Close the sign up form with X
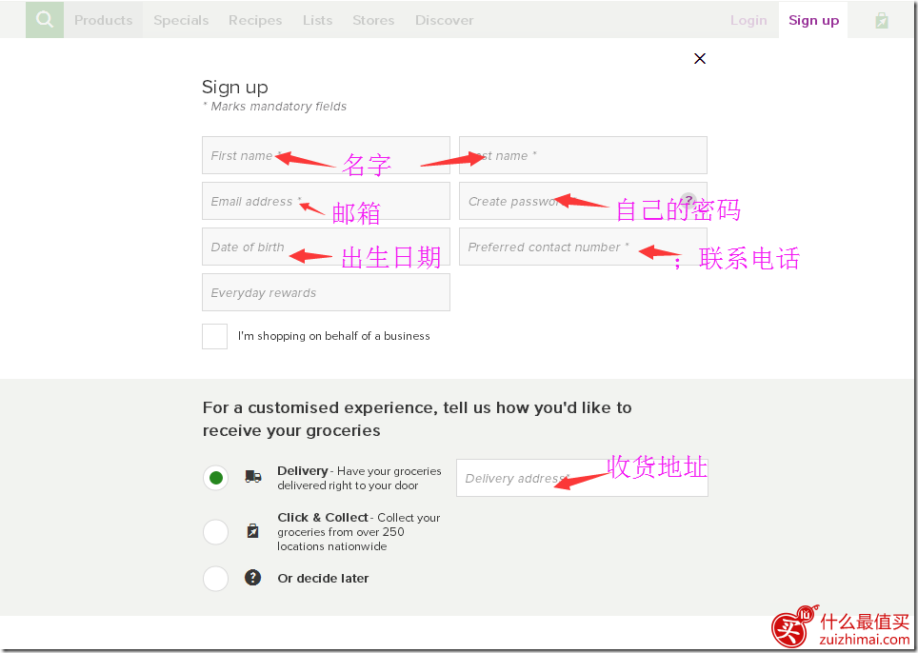 [x=700, y=58]
